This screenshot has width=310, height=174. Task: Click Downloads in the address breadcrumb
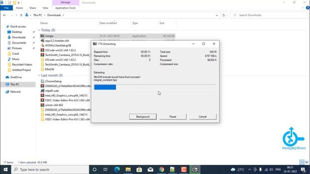point(54,15)
